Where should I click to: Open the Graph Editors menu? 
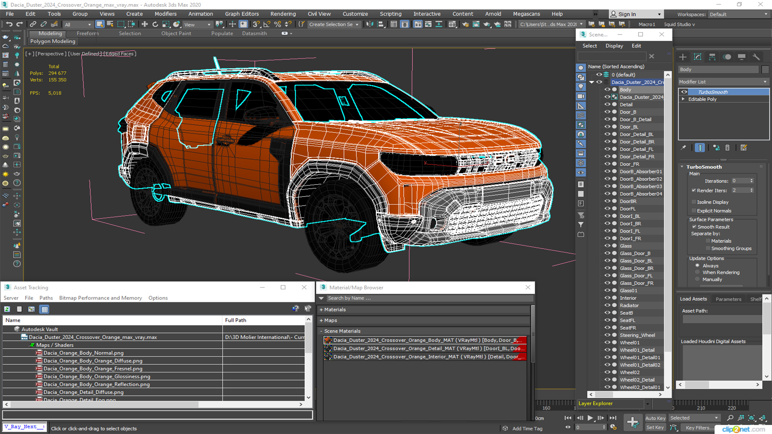(x=242, y=14)
